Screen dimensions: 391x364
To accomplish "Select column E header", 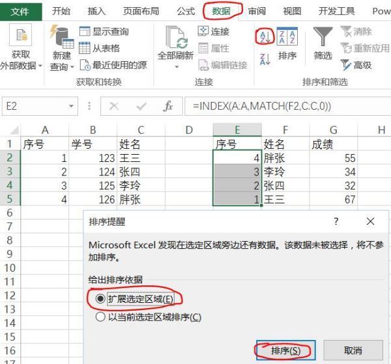I will click(237, 130).
